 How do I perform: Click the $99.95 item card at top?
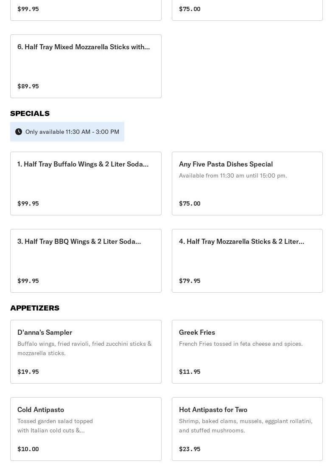coord(86,9)
